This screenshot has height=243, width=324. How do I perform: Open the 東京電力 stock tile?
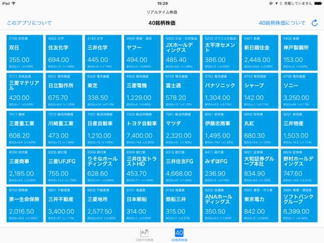(x=260, y=205)
